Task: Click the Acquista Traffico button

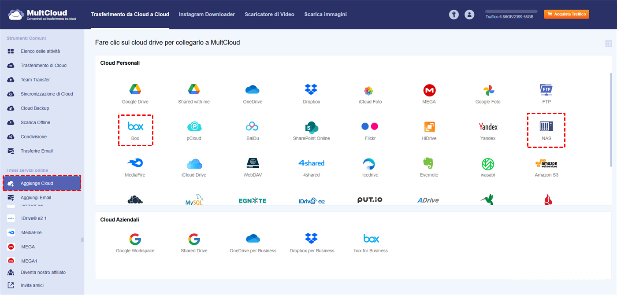Action: pos(566,15)
